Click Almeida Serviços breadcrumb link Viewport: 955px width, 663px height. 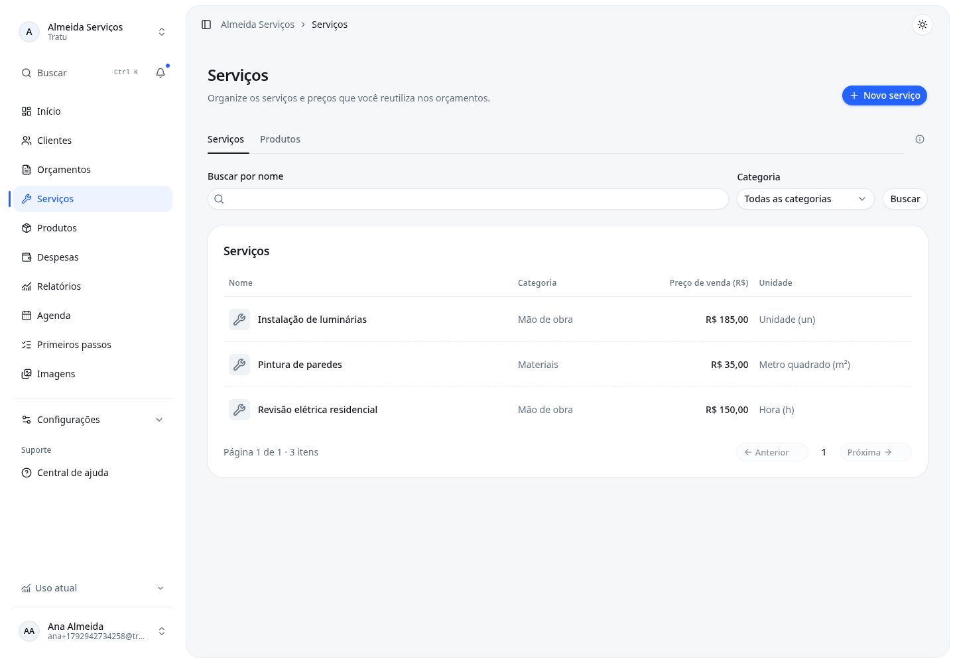coord(257,25)
